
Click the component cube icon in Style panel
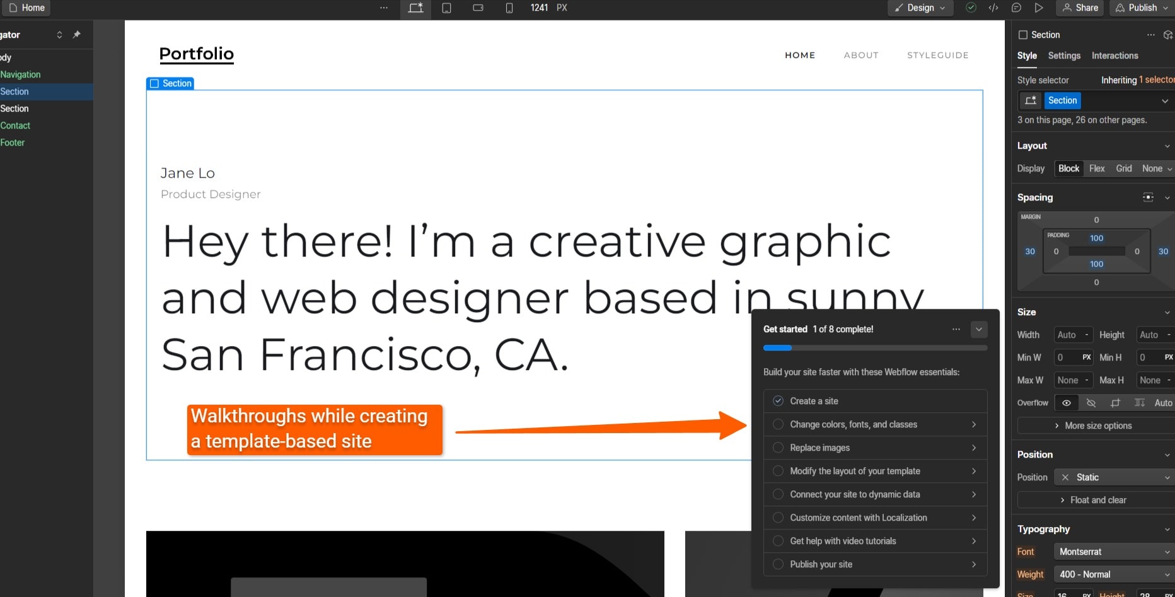pyautogui.click(x=1168, y=35)
